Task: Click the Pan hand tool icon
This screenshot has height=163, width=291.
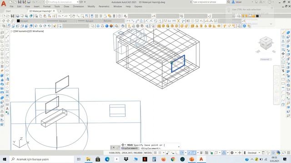Action: (x=74, y=16)
